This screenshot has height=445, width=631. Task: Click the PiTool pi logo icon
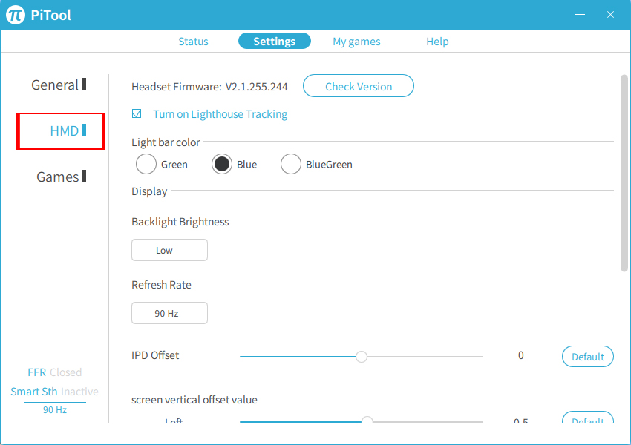click(16, 15)
